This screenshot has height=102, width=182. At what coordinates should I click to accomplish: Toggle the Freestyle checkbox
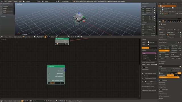[x=161, y=80]
